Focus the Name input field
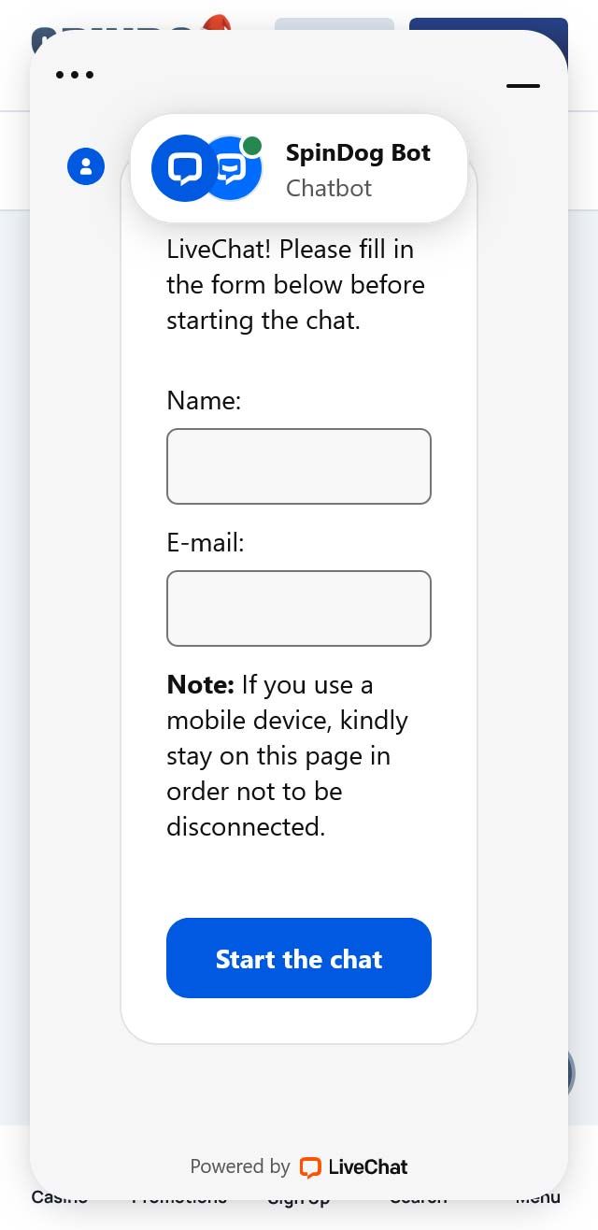 tap(299, 466)
